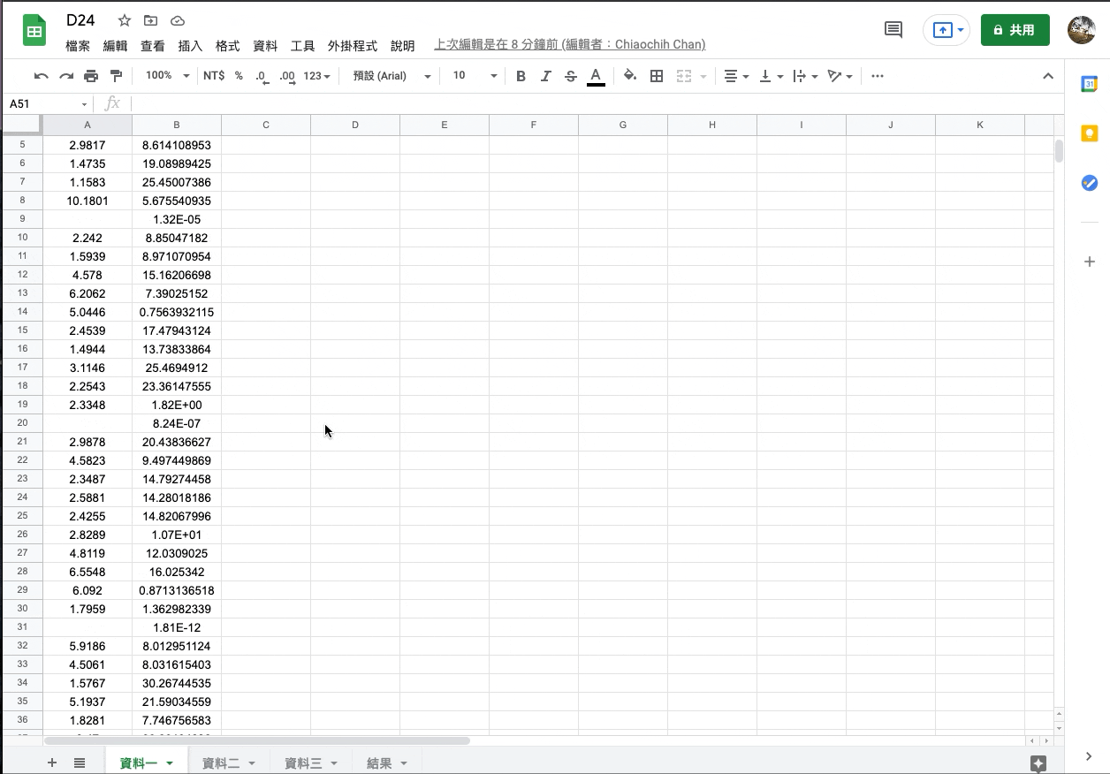The image size is (1110, 774).
Task: Hide side panel with arrow
Action: click(1090, 756)
